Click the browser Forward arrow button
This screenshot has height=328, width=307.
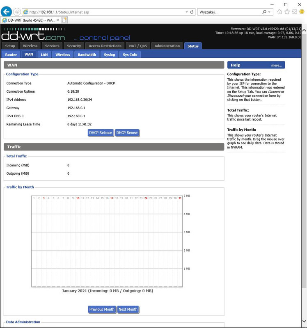[17, 12]
